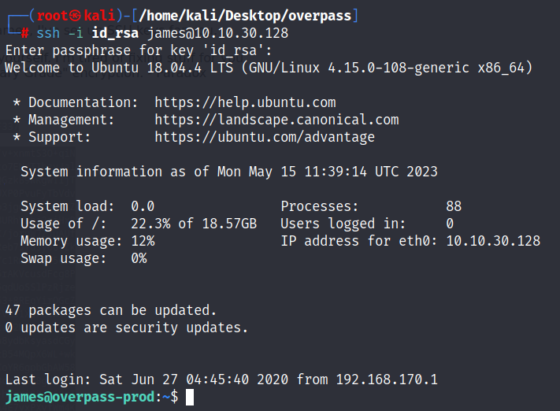Viewport: 560px width, 411px height.
Task: Open the https://help.ubuntu.com documentation link
Action: [246, 102]
